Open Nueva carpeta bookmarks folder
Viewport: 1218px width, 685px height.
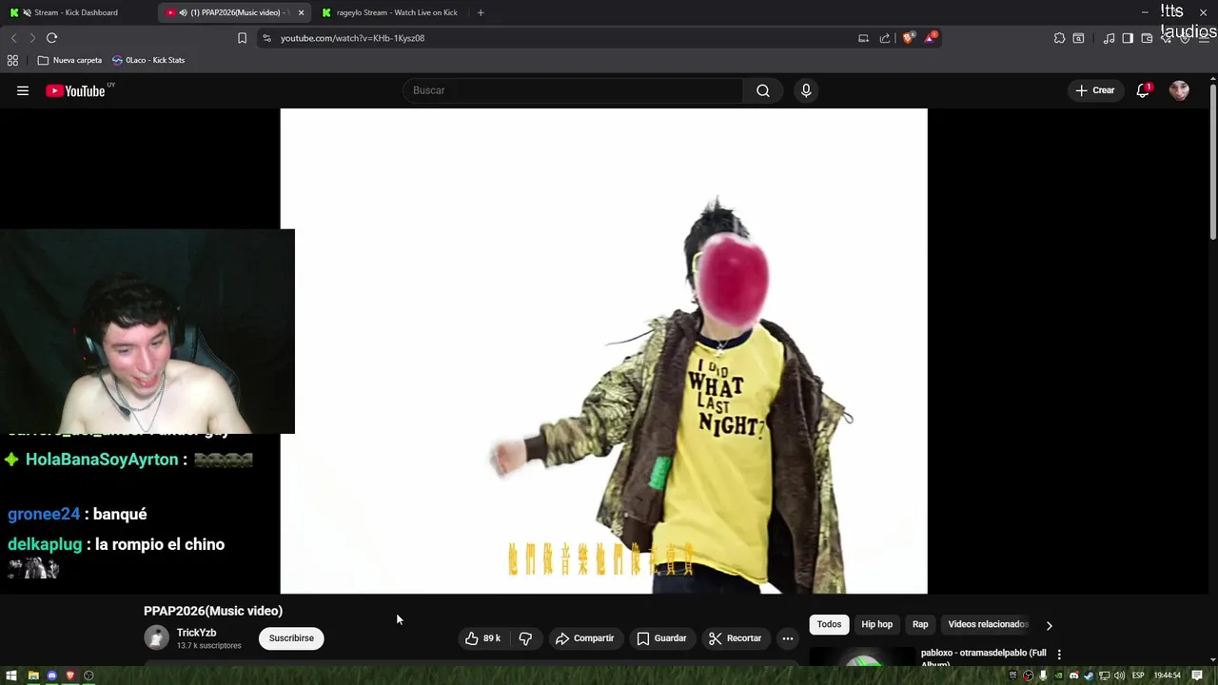coord(69,60)
